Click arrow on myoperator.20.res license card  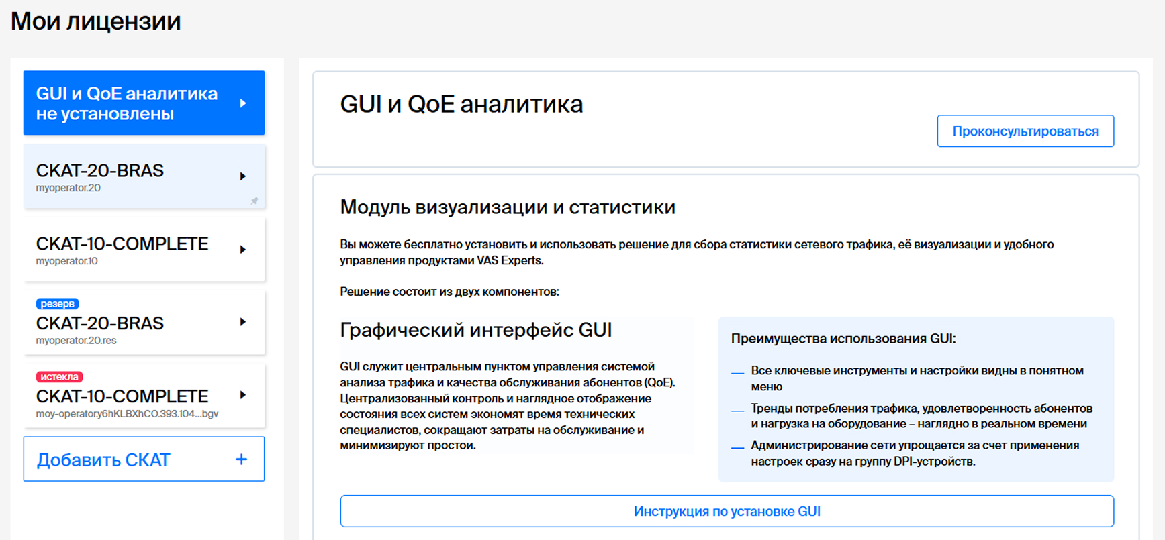[x=243, y=322]
